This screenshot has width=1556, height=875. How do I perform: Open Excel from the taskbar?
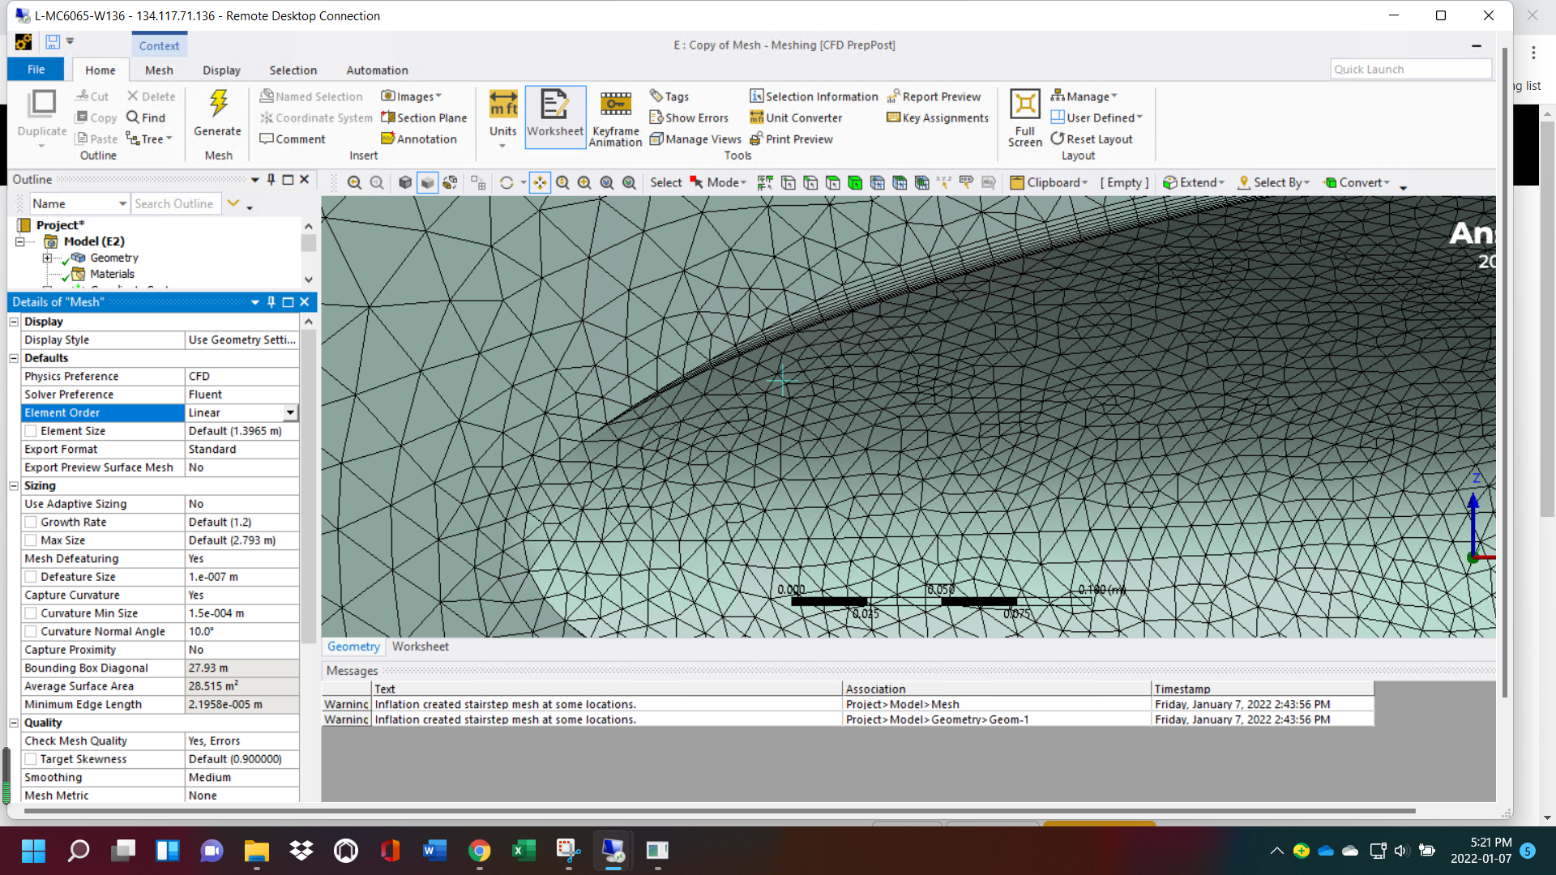tap(524, 851)
